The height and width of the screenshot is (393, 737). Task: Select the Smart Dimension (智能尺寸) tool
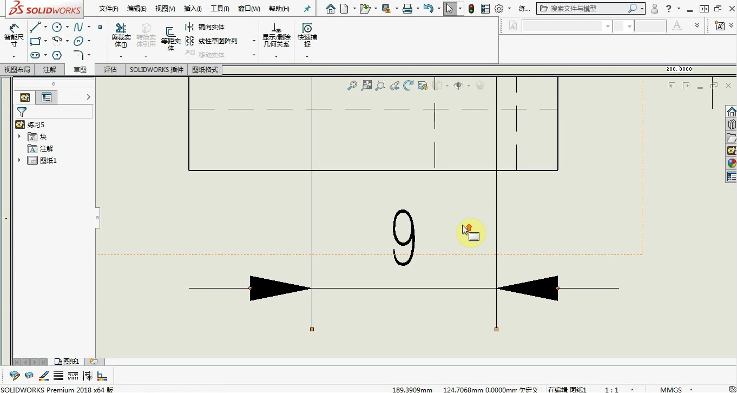(14, 36)
